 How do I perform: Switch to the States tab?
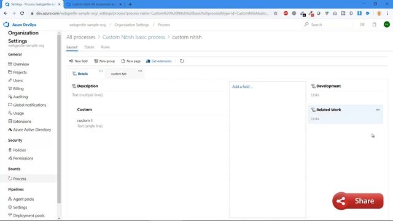click(89, 47)
